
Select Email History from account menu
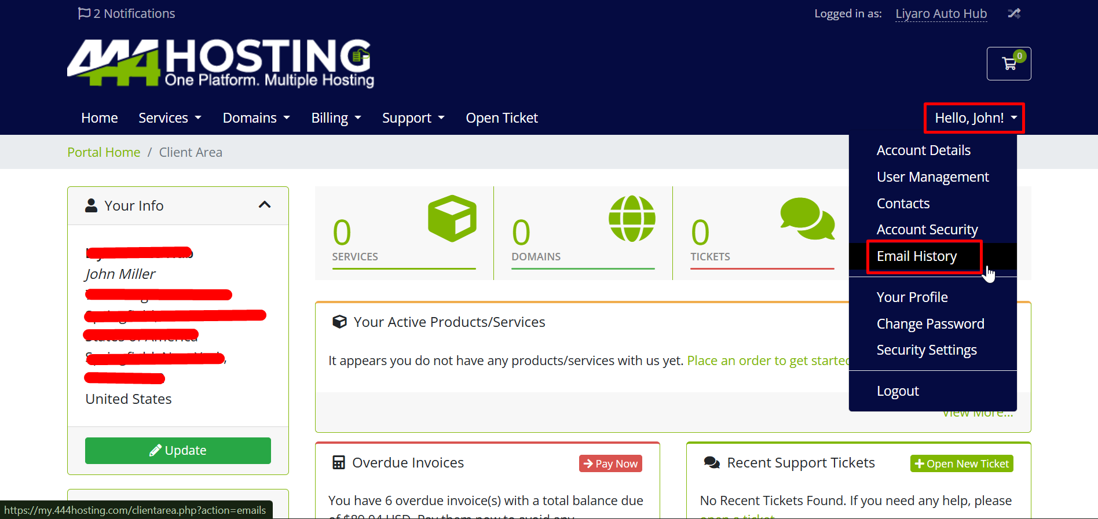point(916,256)
